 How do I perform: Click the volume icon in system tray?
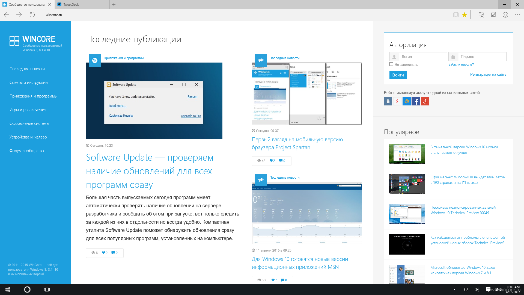[x=477, y=290]
